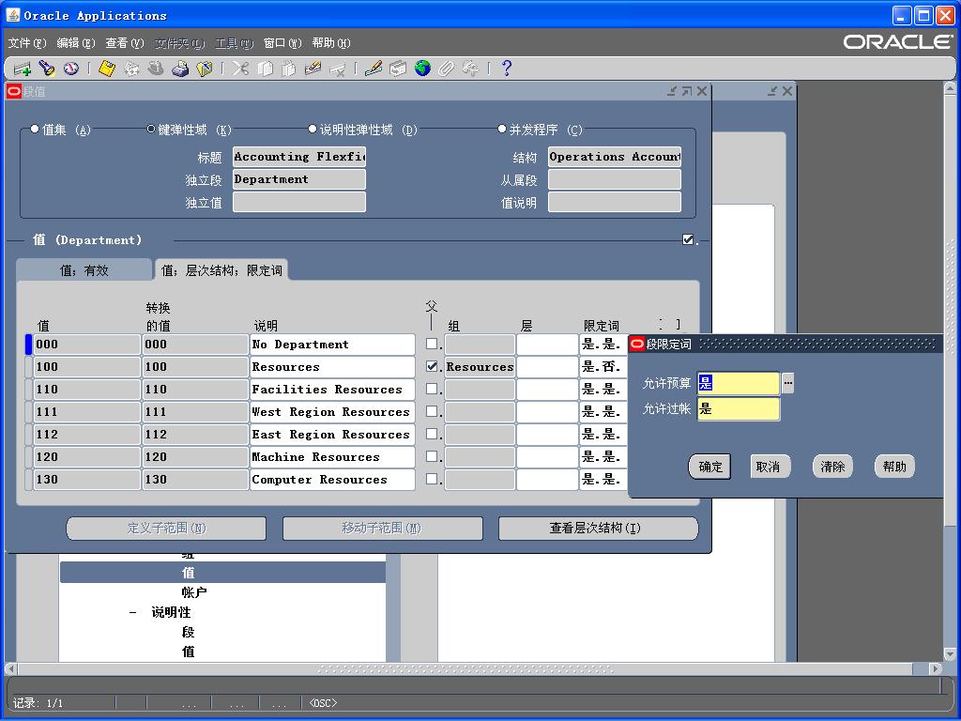The height and width of the screenshot is (721, 961).
Task: Click the 清除 button
Action: pyautogui.click(x=832, y=467)
